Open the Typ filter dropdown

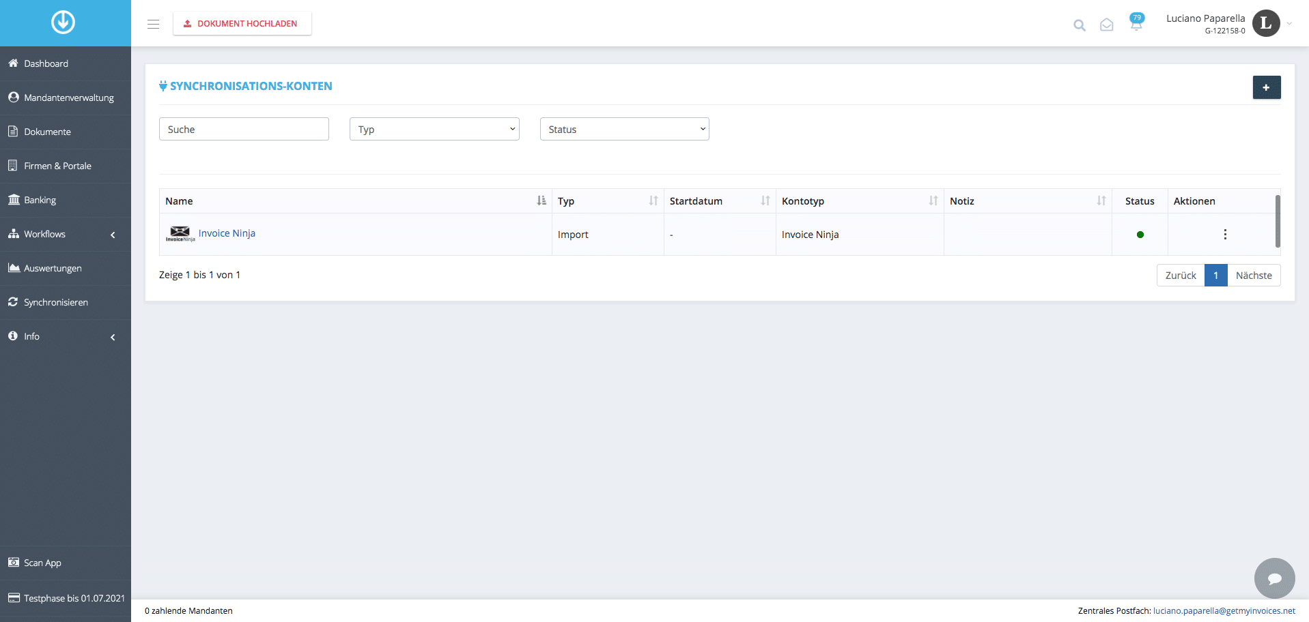pos(434,129)
